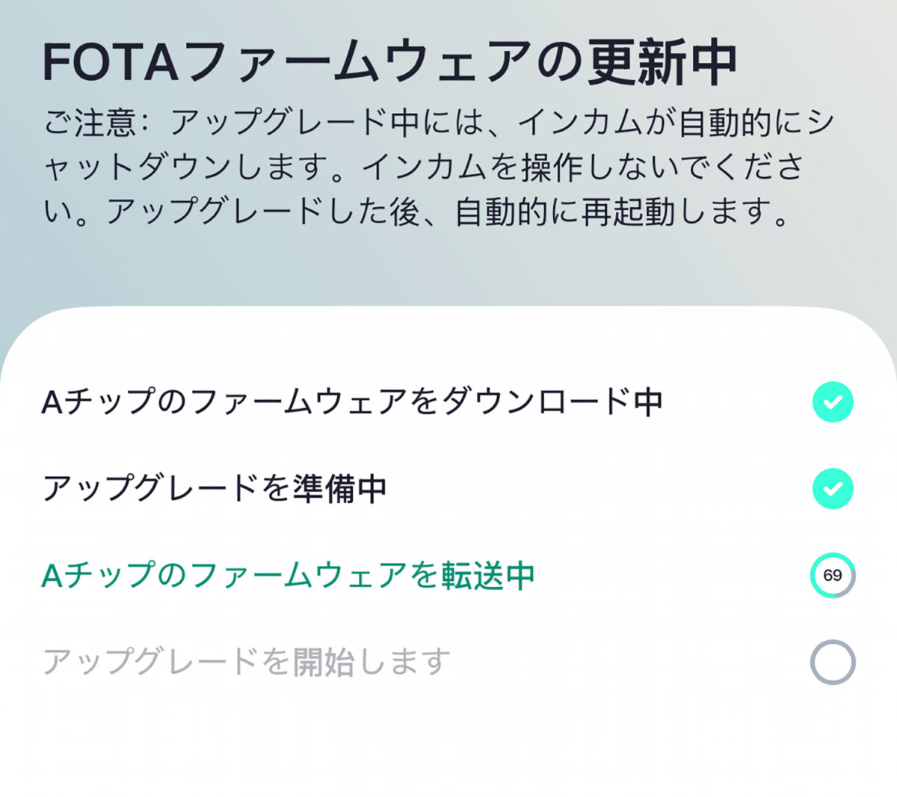This screenshot has width=897, height=797.
Task: Tap the greyed-out アップグレードを開始します step label
Action: point(247,662)
